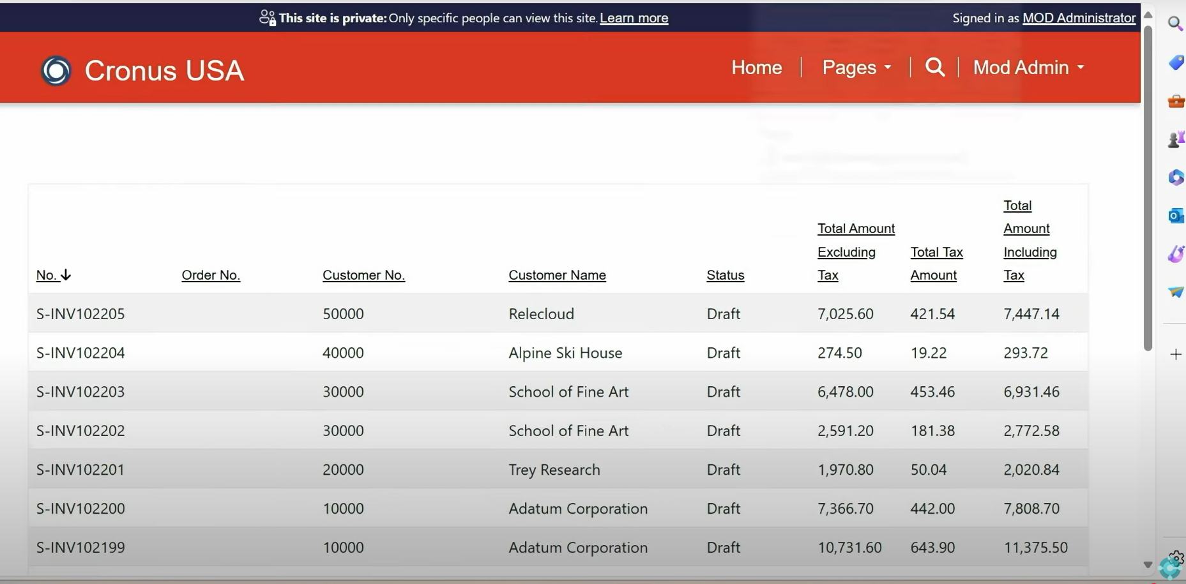Open the site search magnifier in navbar
1186x584 pixels.
[934, 67]
